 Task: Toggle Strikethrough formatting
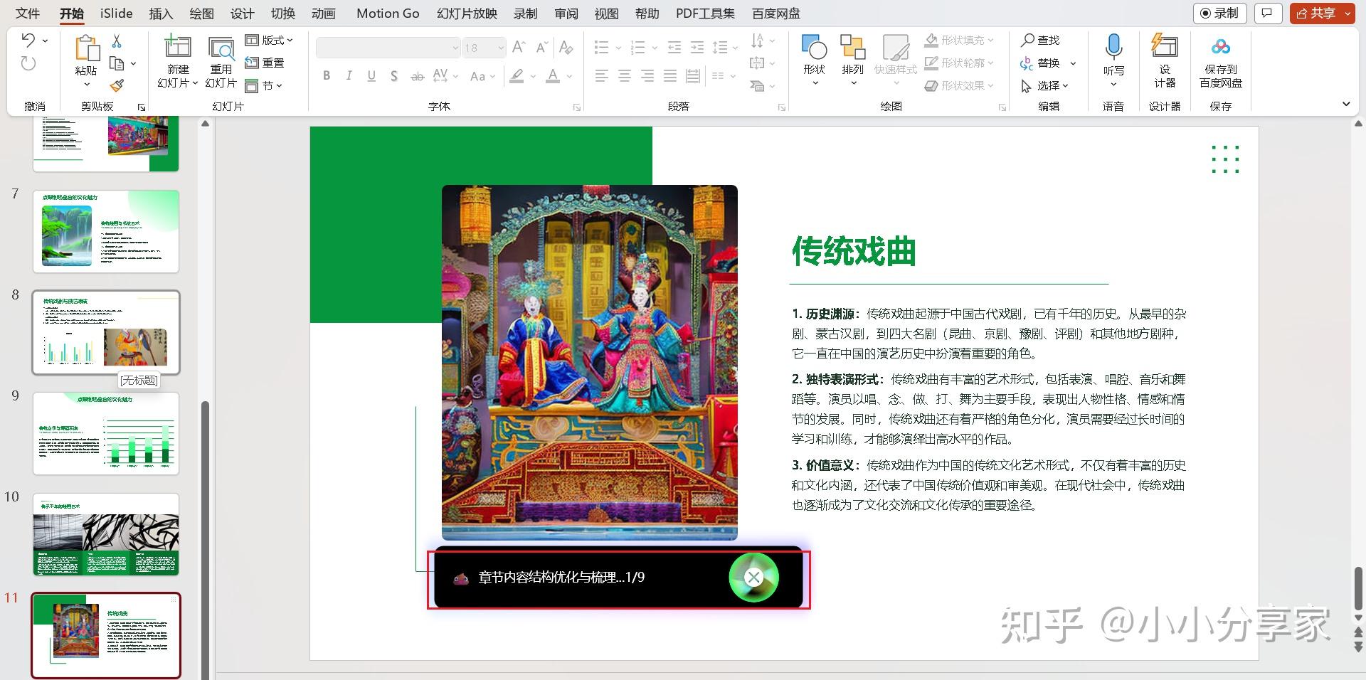tap(418, 75)
